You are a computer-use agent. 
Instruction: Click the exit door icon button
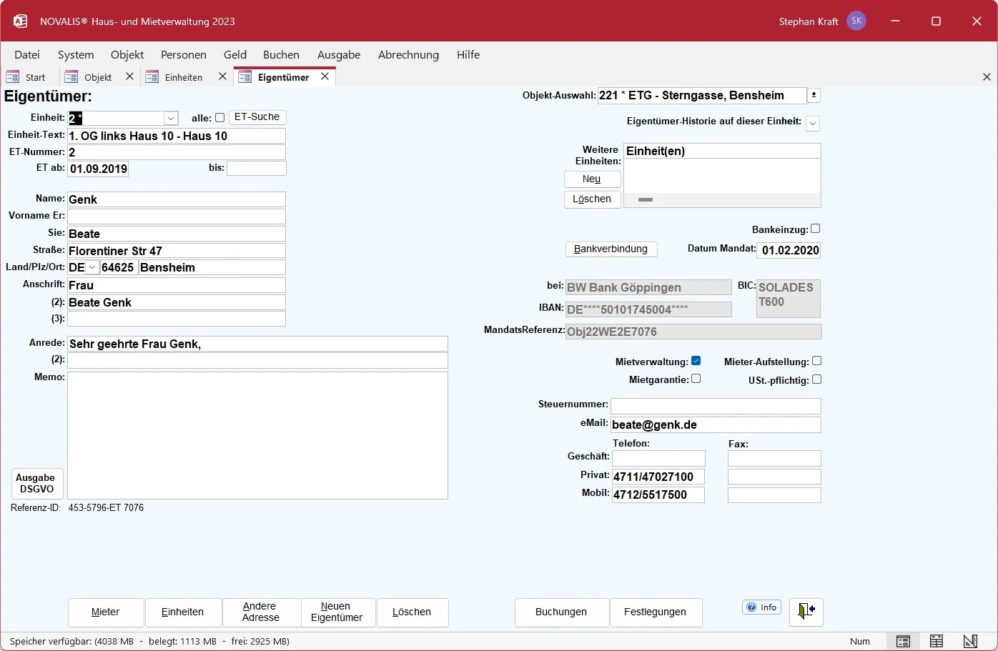coord(806,612)
